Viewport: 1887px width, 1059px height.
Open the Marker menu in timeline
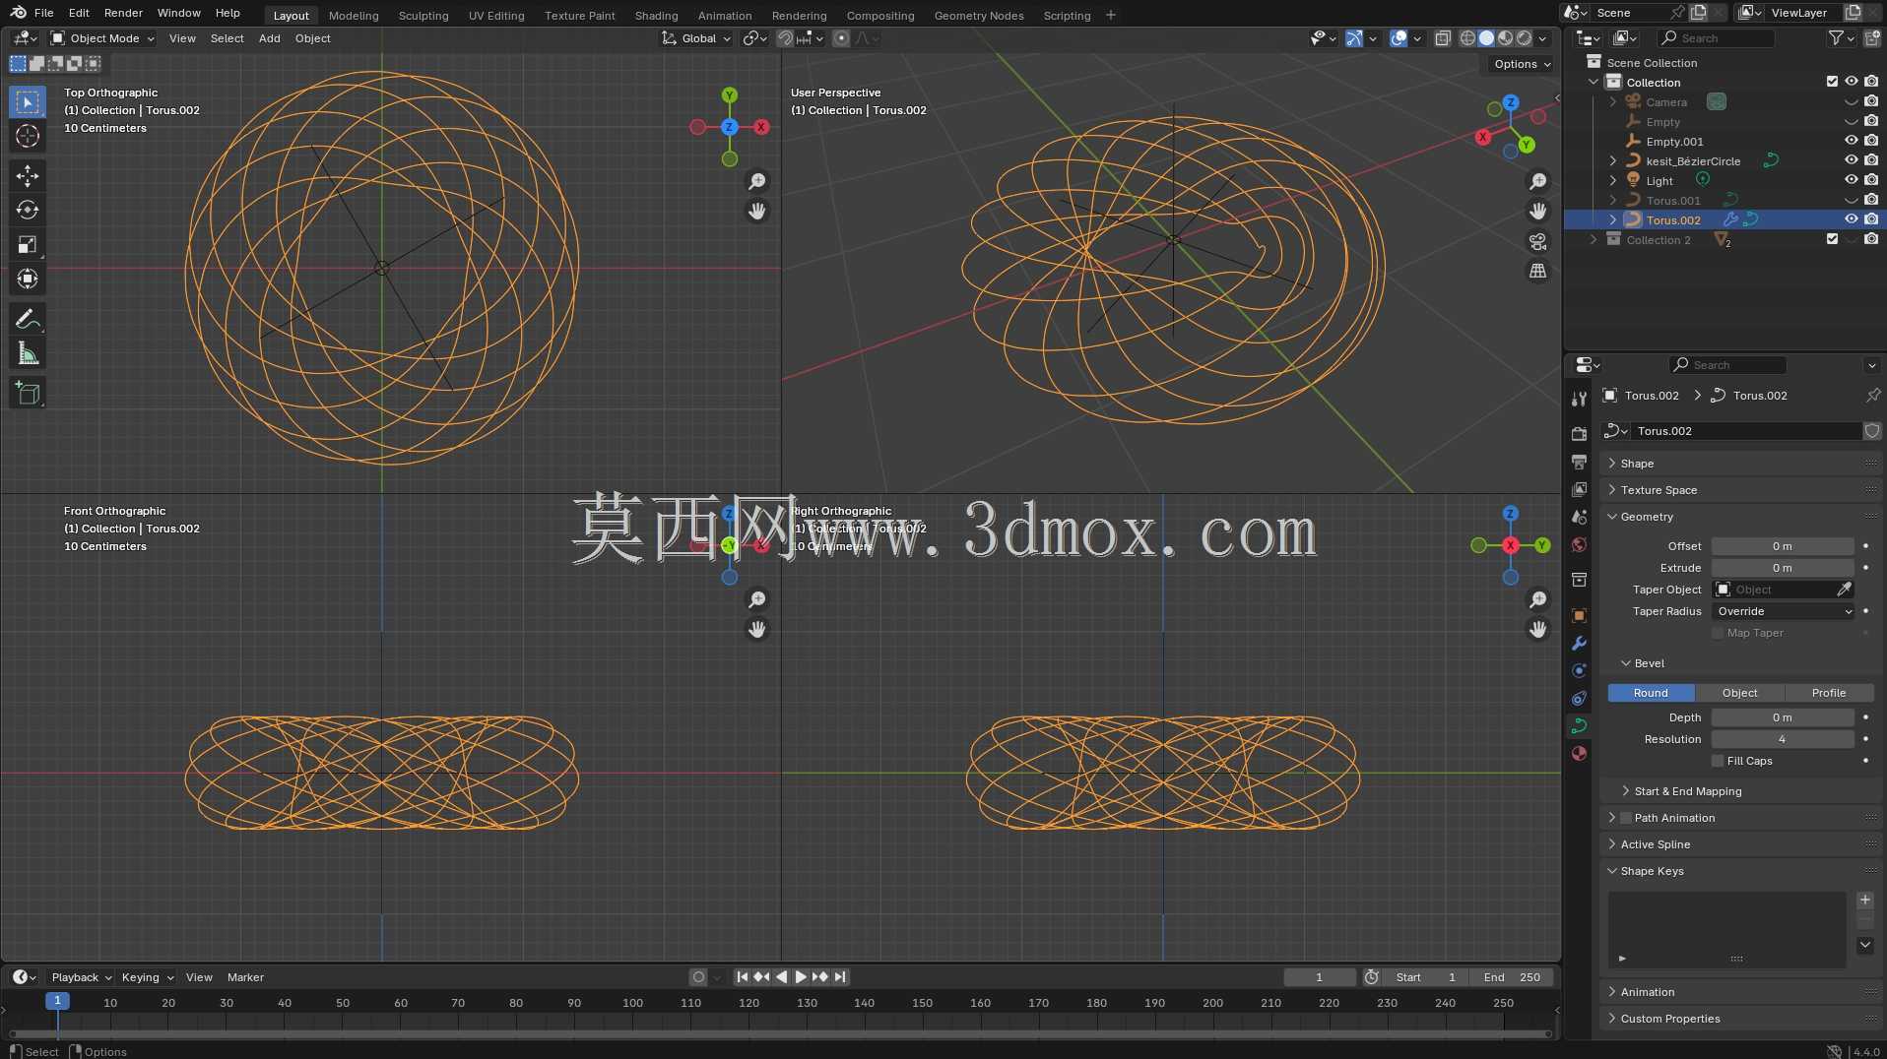pos(245,977)
